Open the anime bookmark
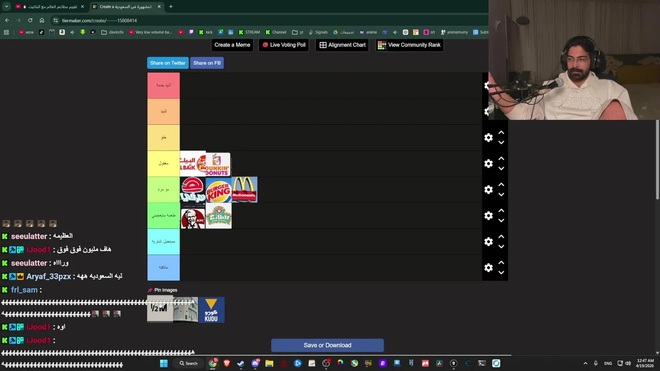The width and height of the screenshot is (660, 371). (368, 32)
